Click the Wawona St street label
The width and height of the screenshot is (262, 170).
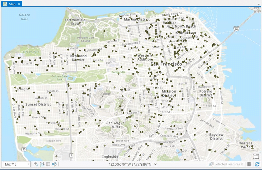click(x=33, y=133)
